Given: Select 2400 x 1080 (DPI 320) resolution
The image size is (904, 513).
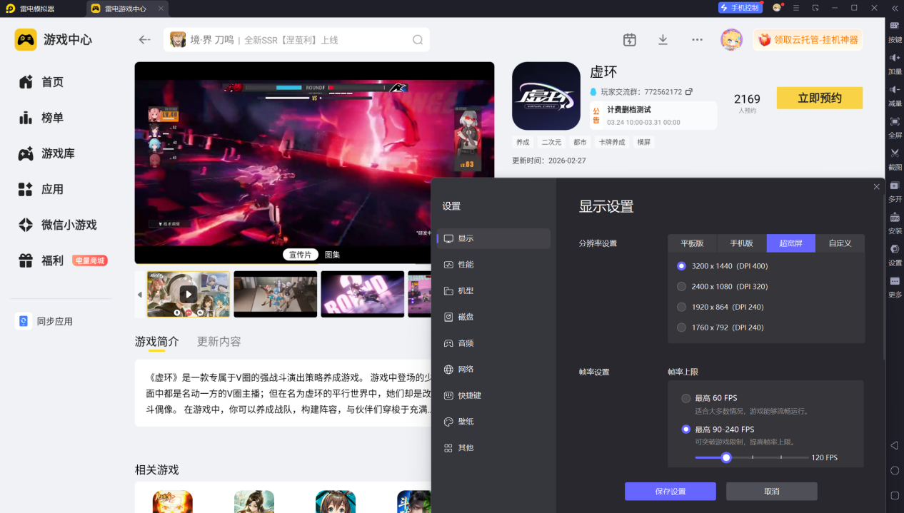Looking at the screenshot, I should coord(682,287).
